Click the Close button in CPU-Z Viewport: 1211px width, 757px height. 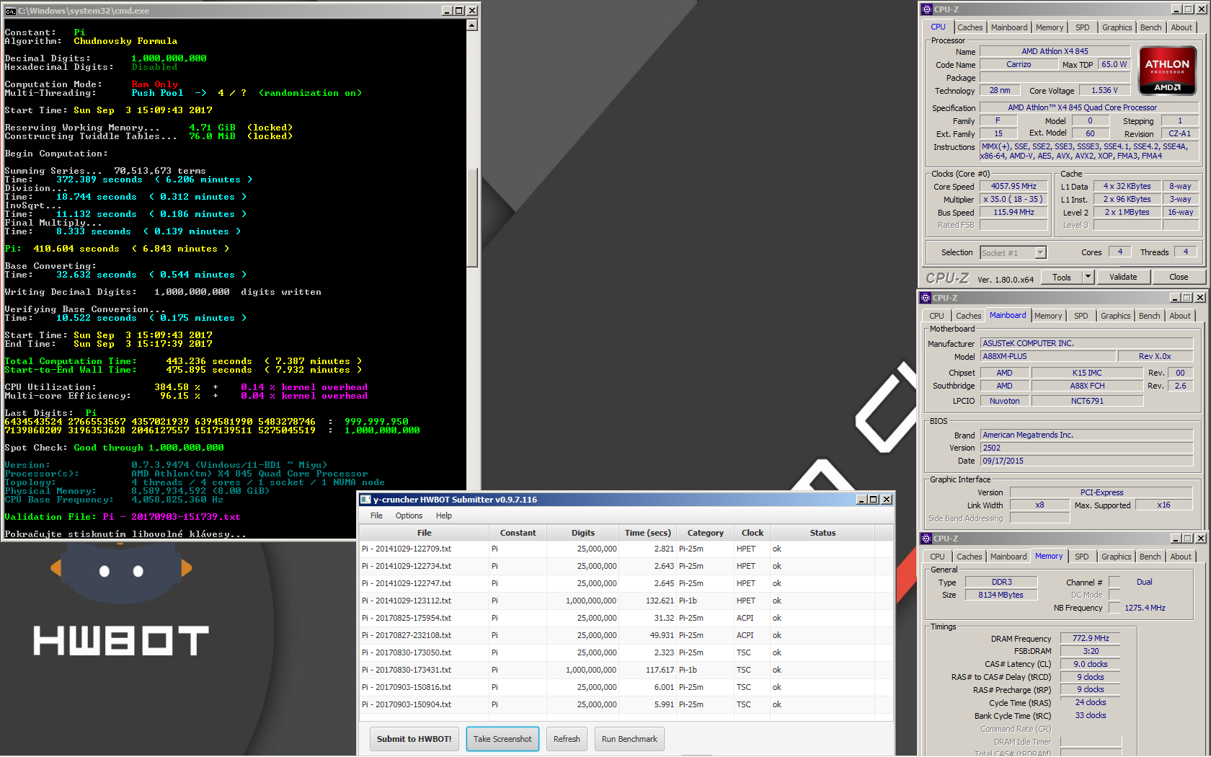coord(1179,277)
